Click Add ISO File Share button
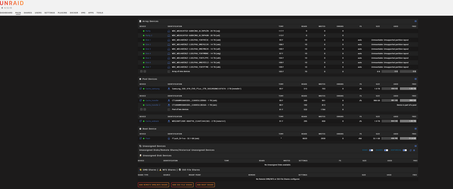This screenshot has height=189, width=453. (x=182, y=184)
